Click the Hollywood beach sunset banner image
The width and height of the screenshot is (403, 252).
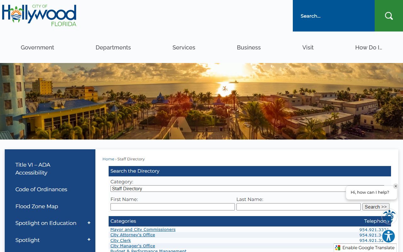pyautogui.click(x=201, y=101)
